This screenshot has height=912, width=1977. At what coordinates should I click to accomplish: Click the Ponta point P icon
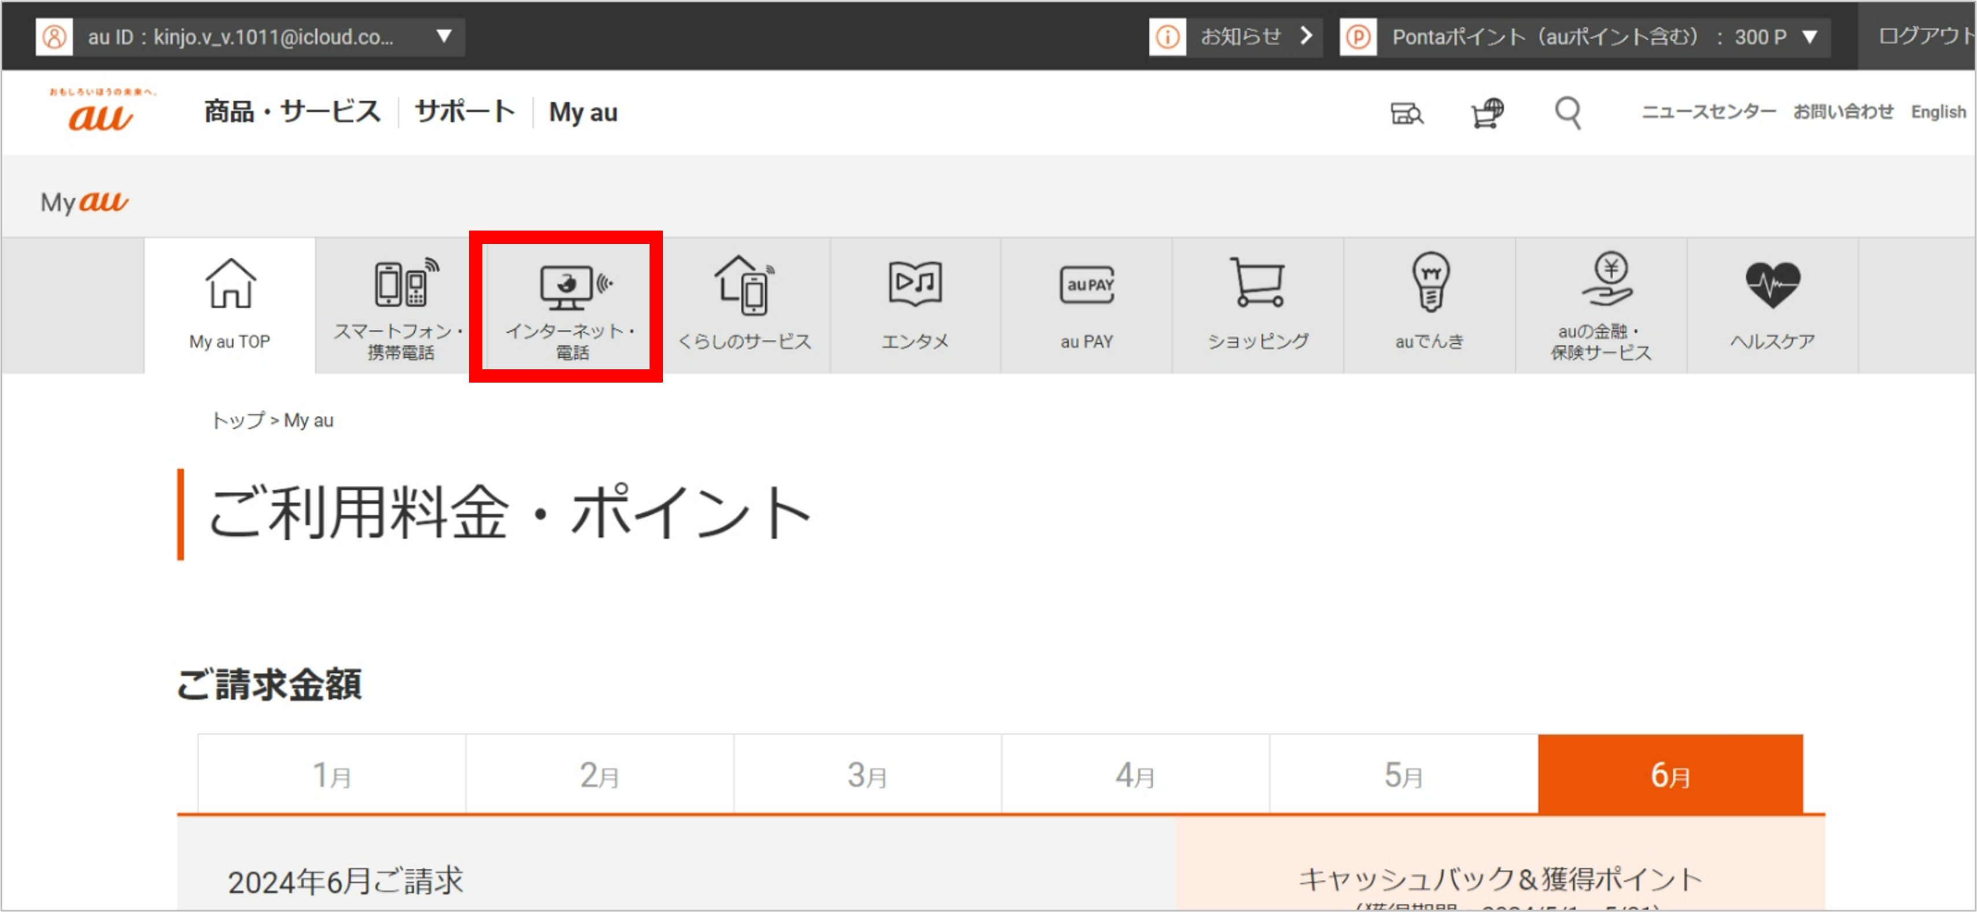pyautogui.click(x=1358, y=37)
